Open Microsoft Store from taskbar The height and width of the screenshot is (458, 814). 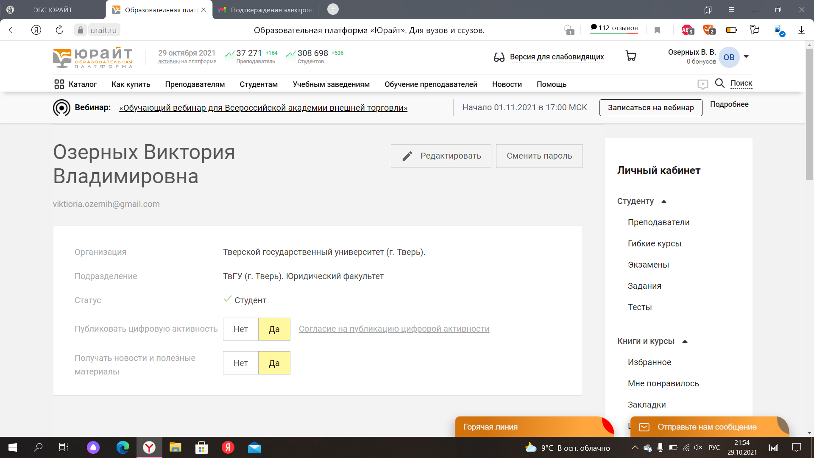pos(202,447)
